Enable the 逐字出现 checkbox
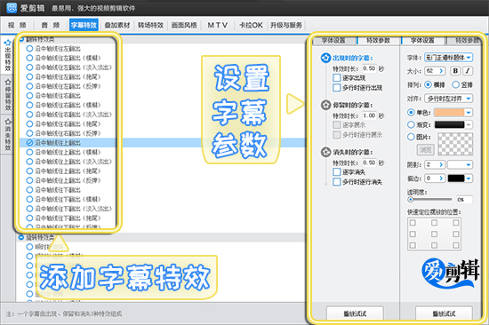The image size is (489, 325). click(336, 77)
